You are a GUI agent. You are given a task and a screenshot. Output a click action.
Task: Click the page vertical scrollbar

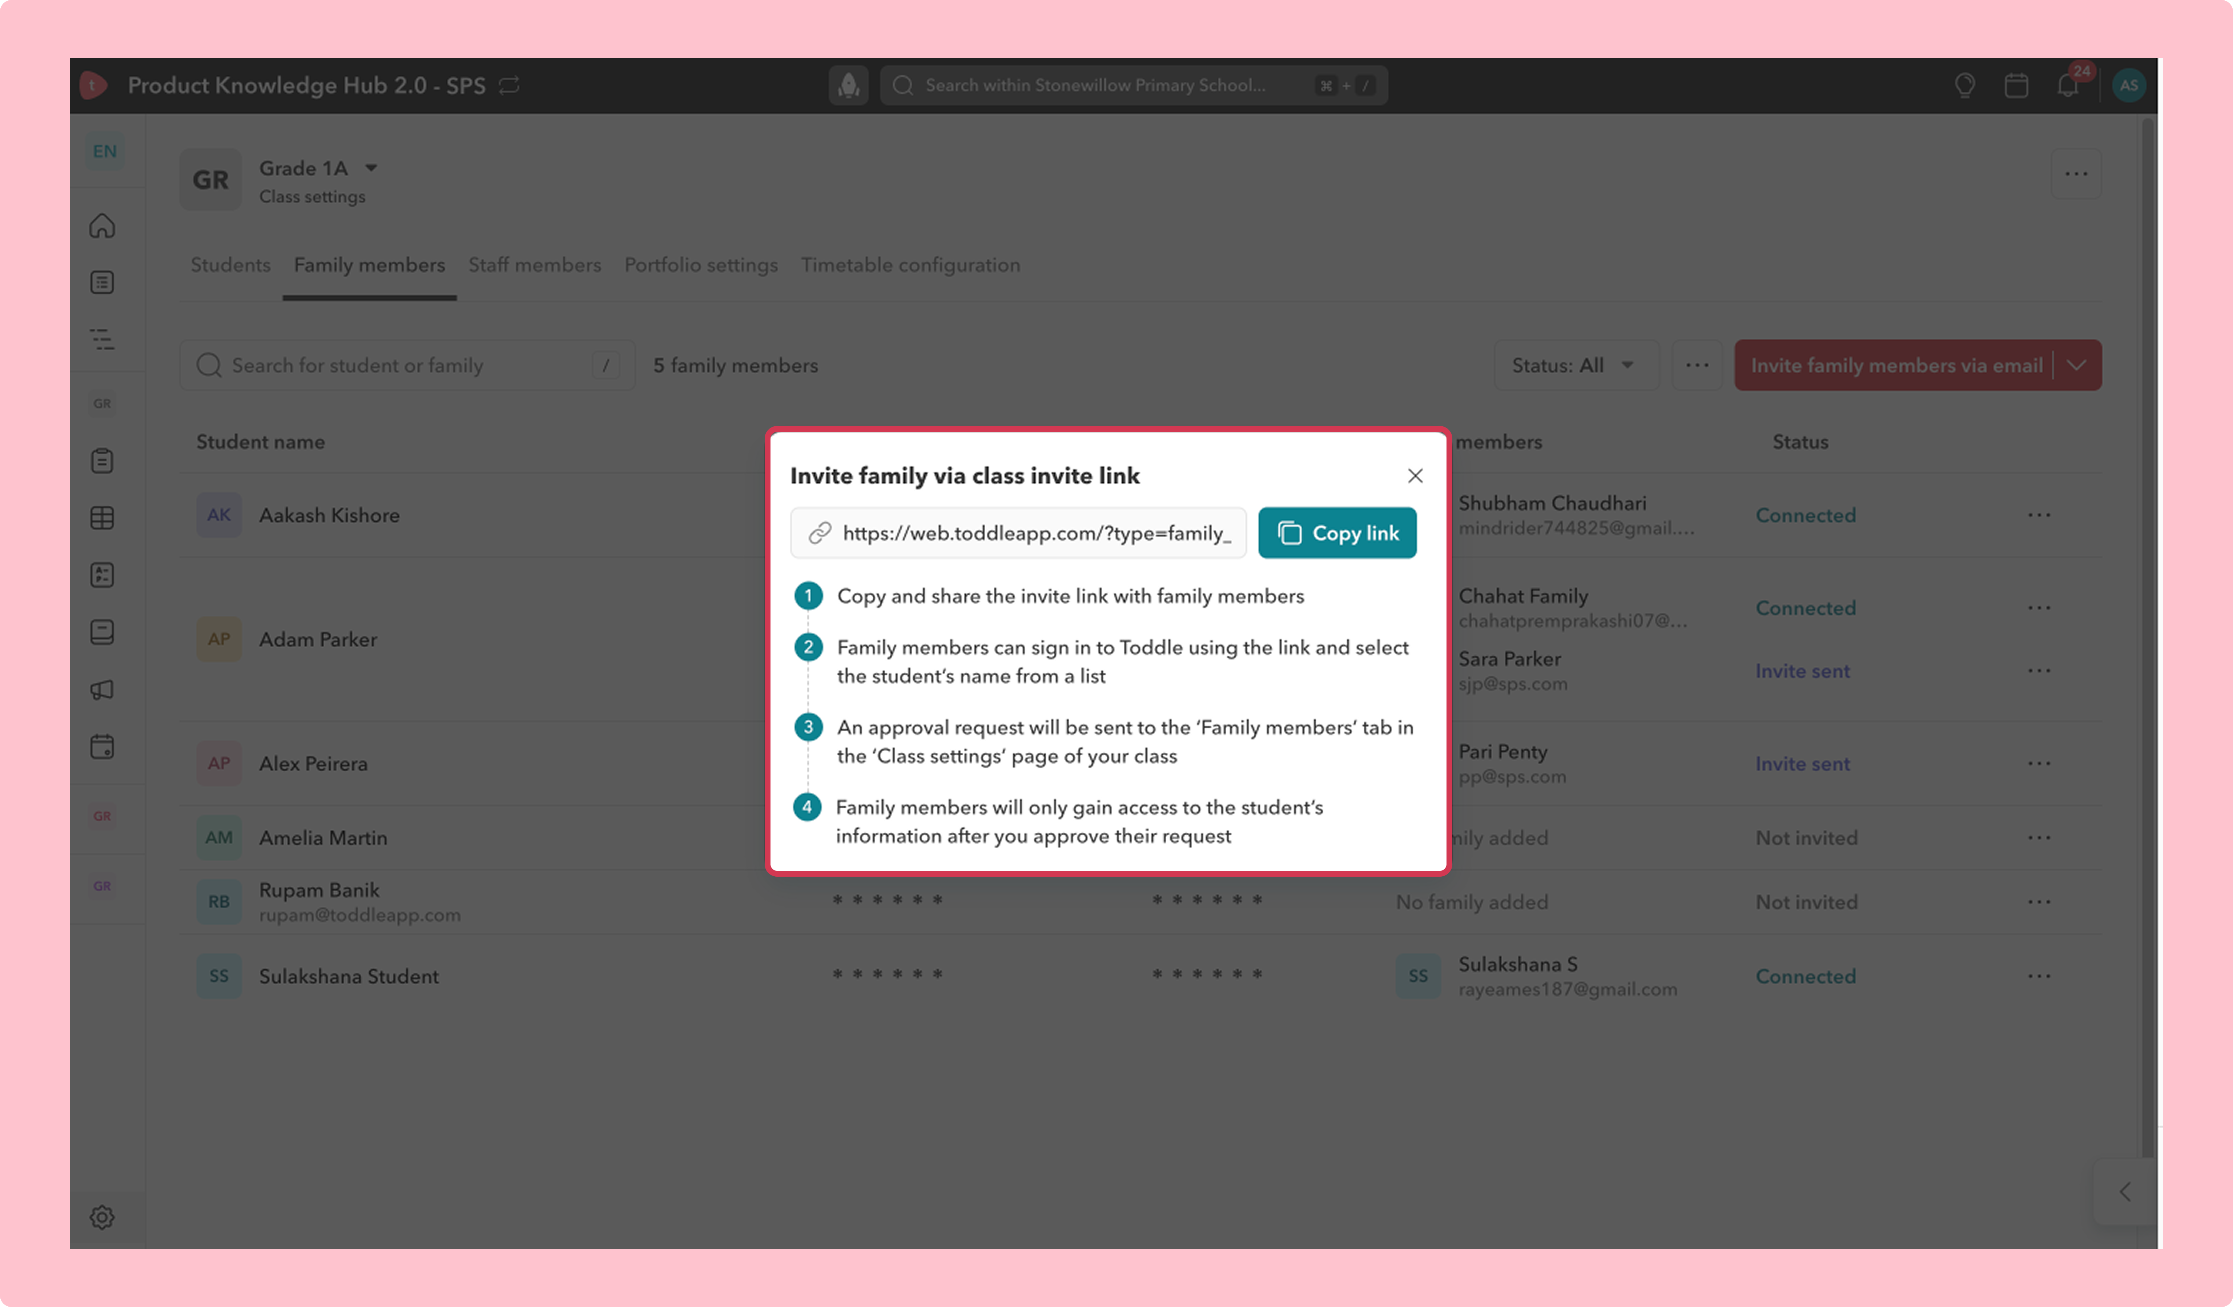[x=2147, y=638]
